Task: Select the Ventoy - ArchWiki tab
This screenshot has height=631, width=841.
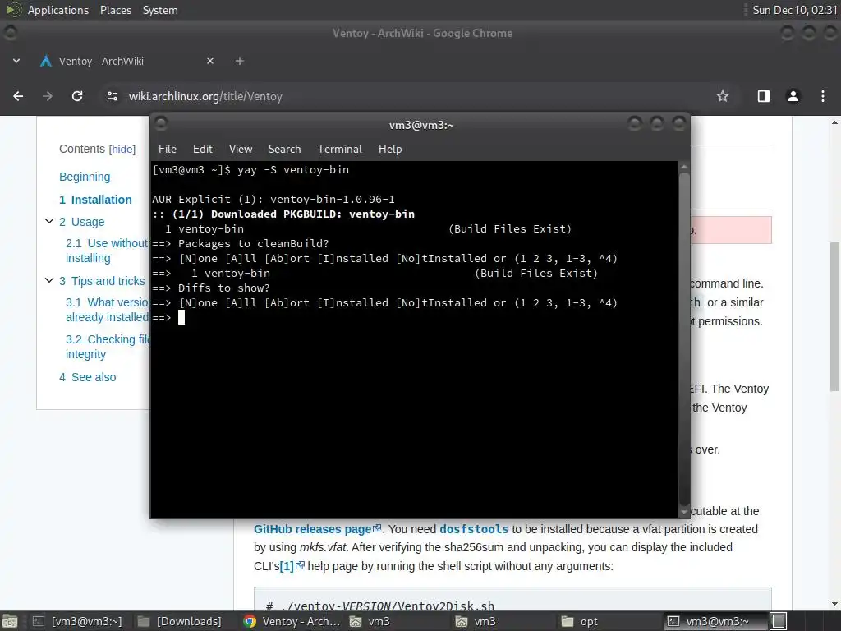Action: click(126, 61)
